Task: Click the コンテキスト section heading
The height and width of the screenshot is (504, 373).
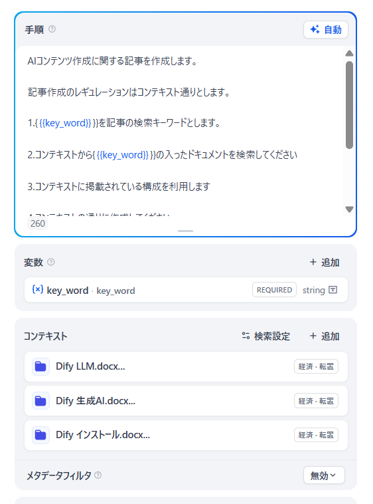Action: coord(46,336)
